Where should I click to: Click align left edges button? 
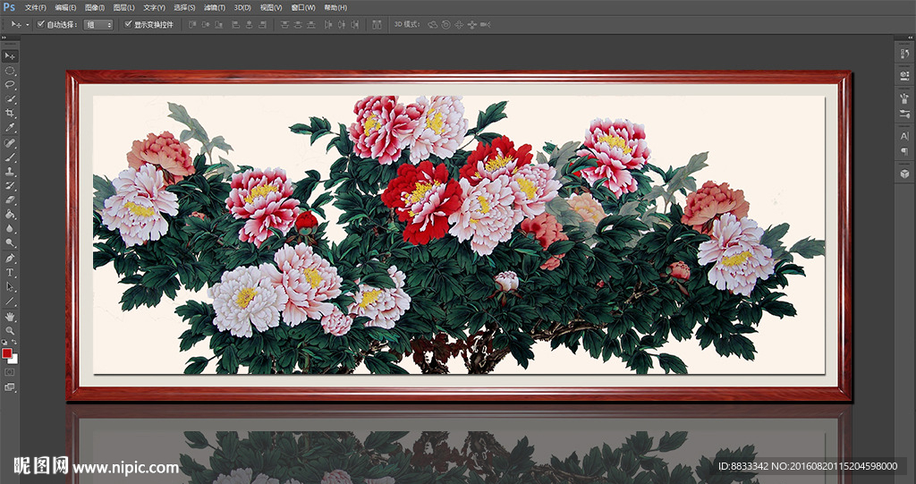(236, 24)
